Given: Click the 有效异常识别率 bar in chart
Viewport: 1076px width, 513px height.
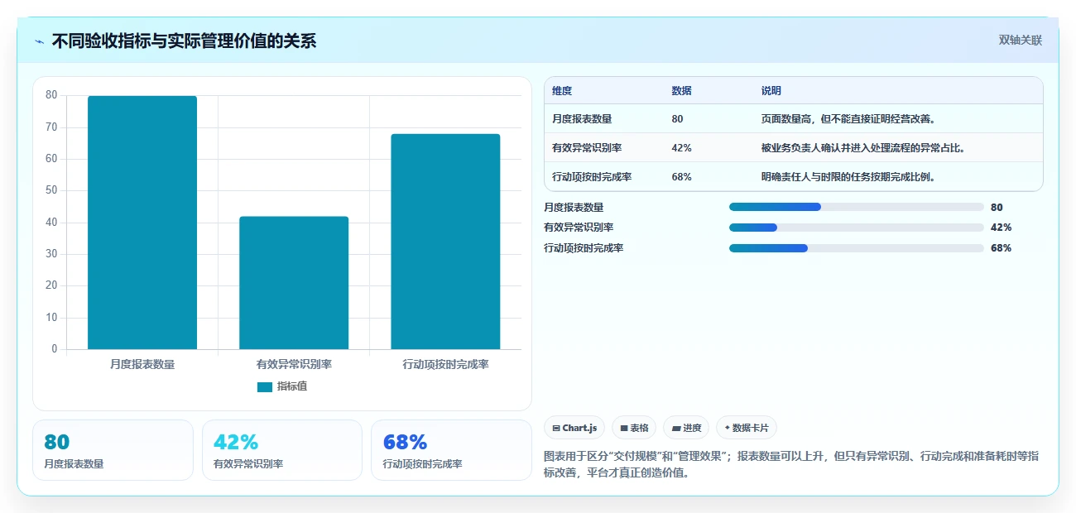Looking at the screenshot, I should (294, 283).
